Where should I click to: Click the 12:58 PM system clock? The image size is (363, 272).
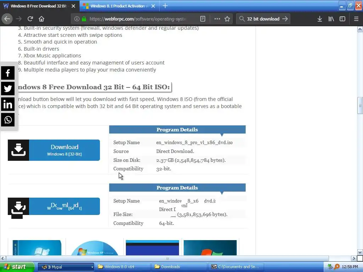pyautogui.click(x=350, y=267)
